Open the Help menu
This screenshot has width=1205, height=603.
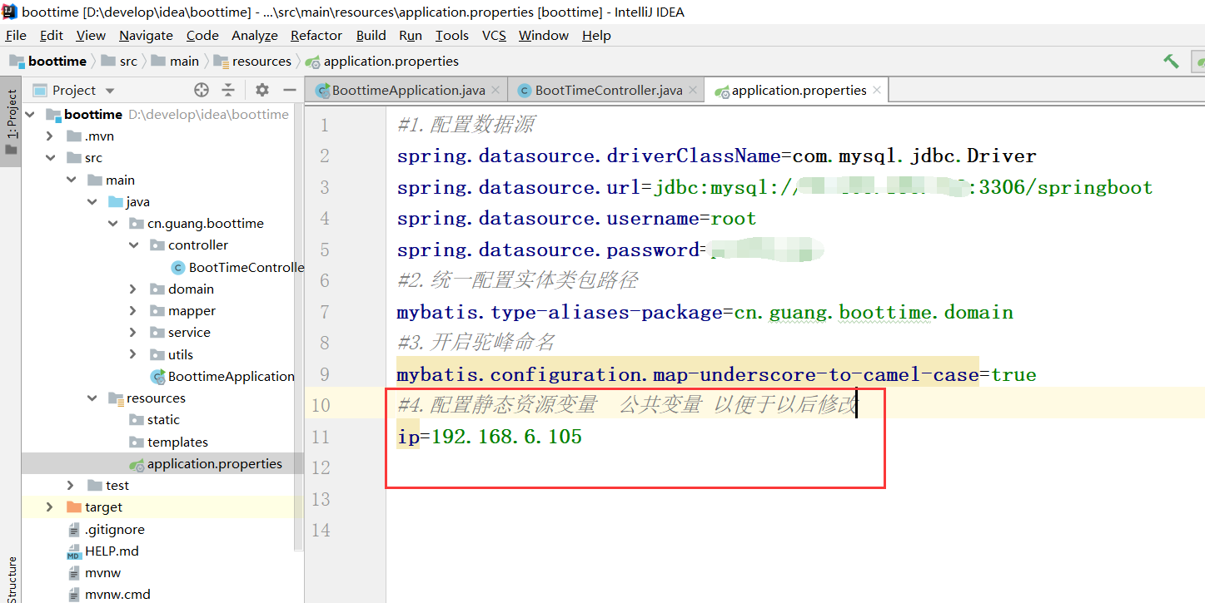coord(596,35)
